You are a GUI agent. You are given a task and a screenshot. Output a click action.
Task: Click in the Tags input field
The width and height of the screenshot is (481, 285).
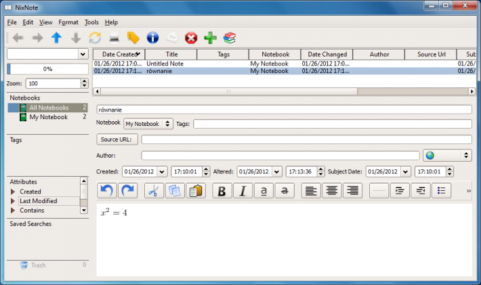coord(333,124)
